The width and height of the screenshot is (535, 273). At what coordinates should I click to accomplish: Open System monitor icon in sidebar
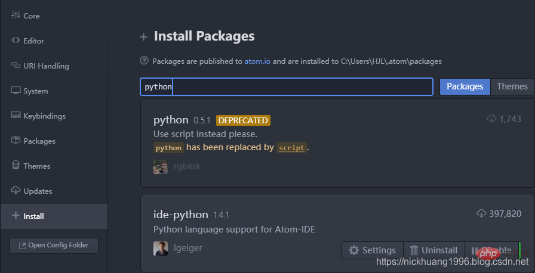[16, 90]
